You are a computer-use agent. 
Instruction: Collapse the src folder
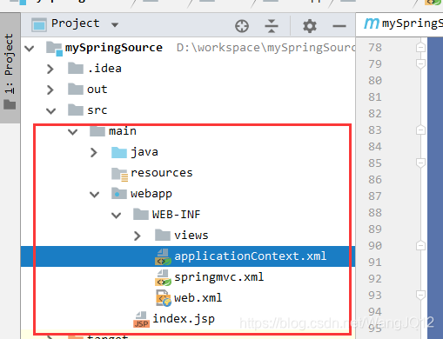tap(51, 111)
